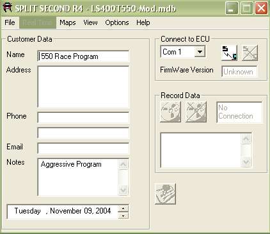Increase the date using the up spinner
Screen dimensions: 270x234
point(123,208)
